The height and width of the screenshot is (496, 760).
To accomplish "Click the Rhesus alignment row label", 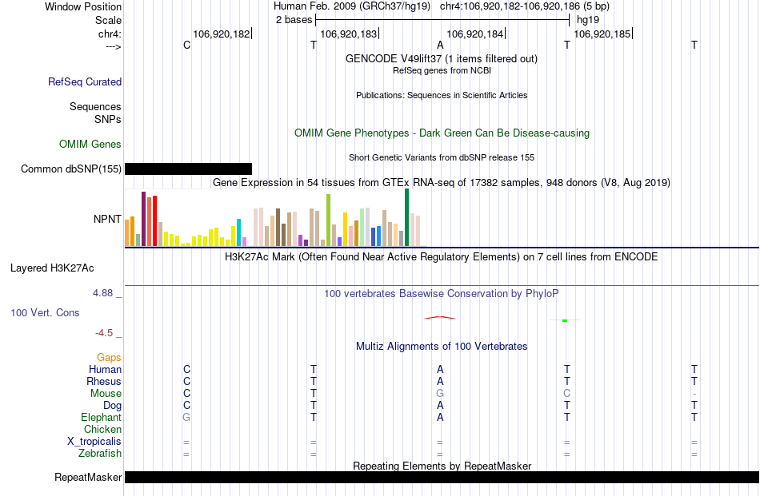I will click(104, 381).
